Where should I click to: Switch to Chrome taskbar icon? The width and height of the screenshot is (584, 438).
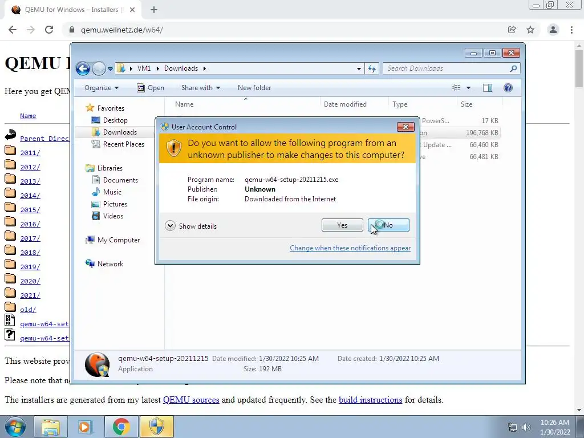(121, 427)
